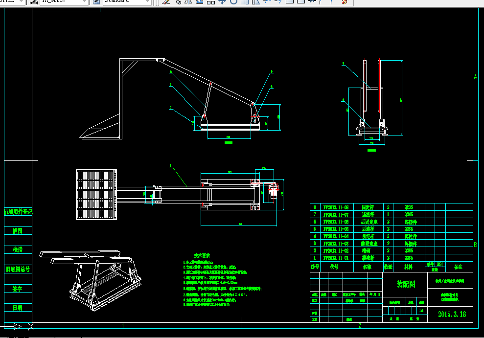This screenshot has height=338, width=484.
Task: Open the text style dropdown ending in STYLE
Action: pos(21,1)
